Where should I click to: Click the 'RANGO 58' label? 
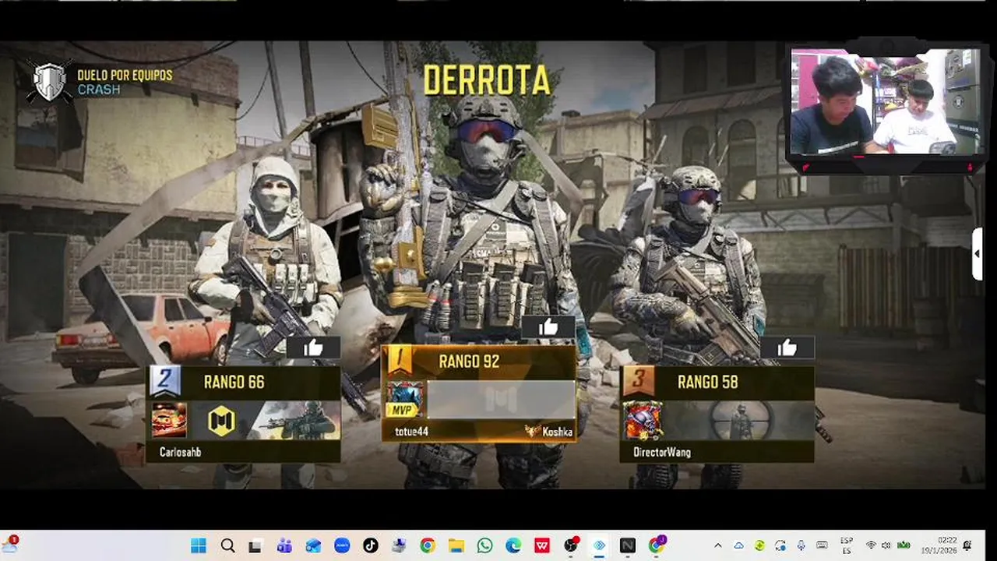tap(707, 382)
